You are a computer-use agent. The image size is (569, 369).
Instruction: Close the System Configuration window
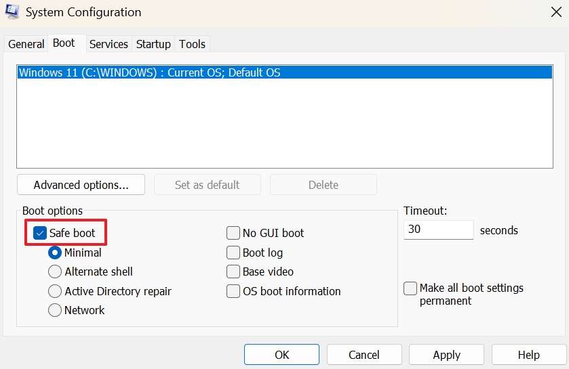(556, 12)
